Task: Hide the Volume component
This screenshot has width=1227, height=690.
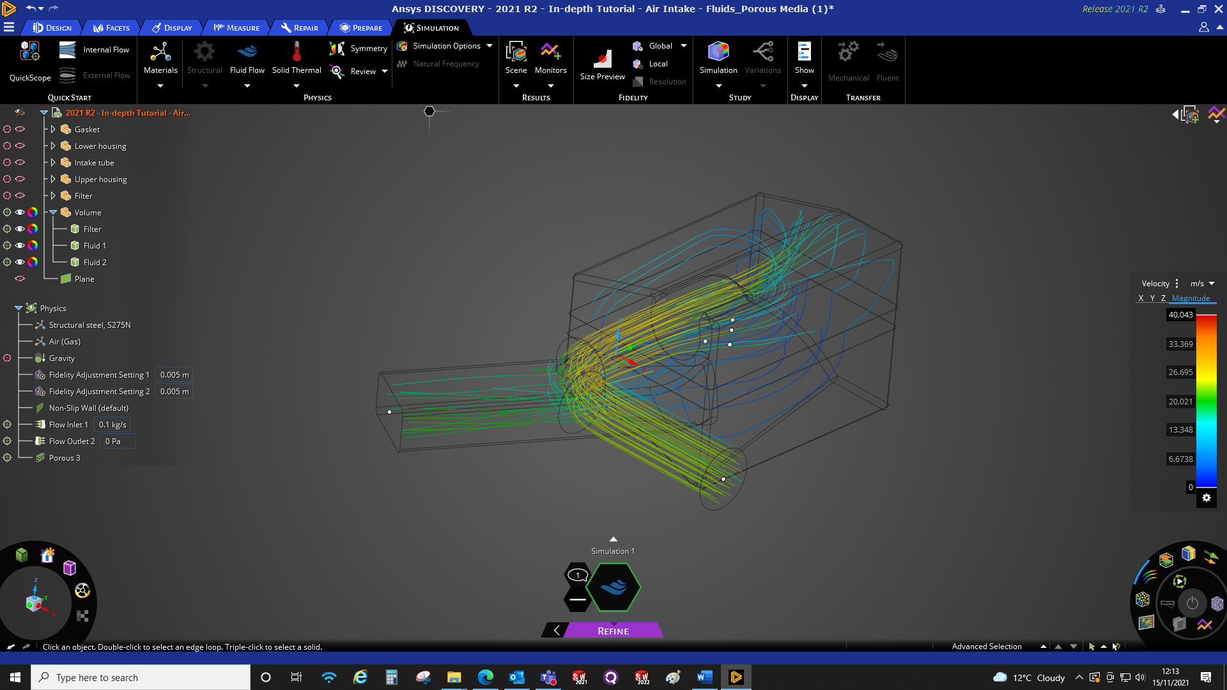Action: pos(20,212)
